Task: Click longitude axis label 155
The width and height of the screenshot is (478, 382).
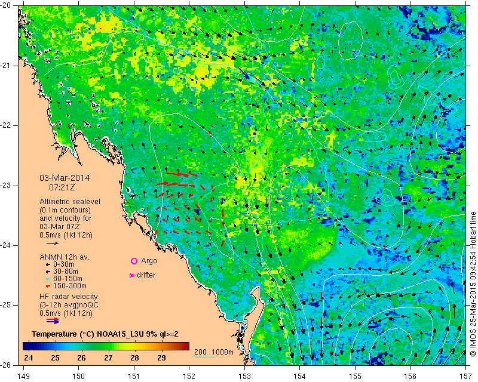Action: click(x=355, y=377)
